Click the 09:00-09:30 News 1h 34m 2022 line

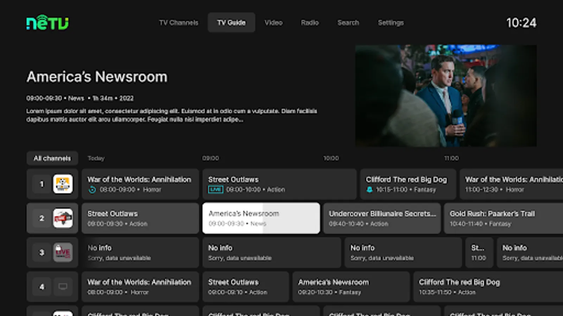pyautogui.click(x=80, y=98)
